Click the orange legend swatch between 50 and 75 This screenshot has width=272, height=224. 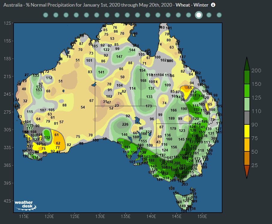[247, 145]
